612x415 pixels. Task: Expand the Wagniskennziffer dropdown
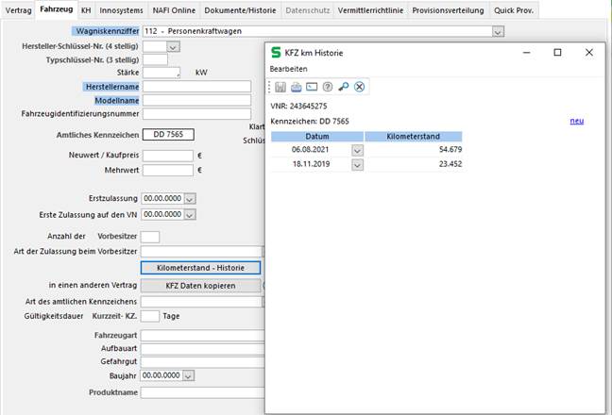coord(498,31)
